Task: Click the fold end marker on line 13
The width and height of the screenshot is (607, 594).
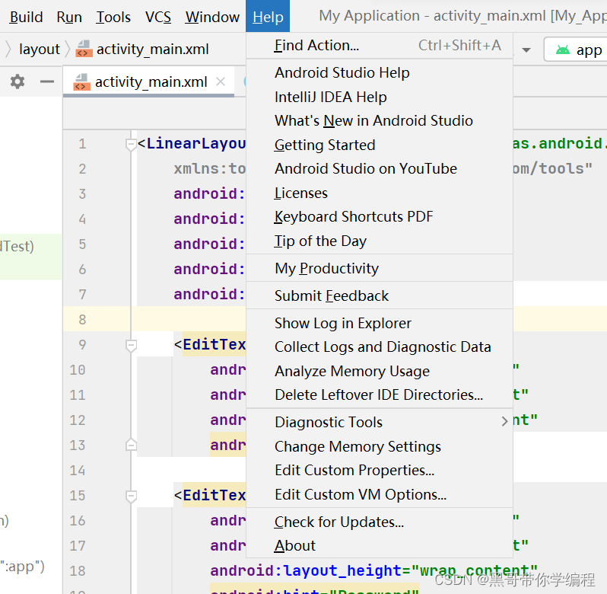Action: pyautogui.click(x=132, y=445)
